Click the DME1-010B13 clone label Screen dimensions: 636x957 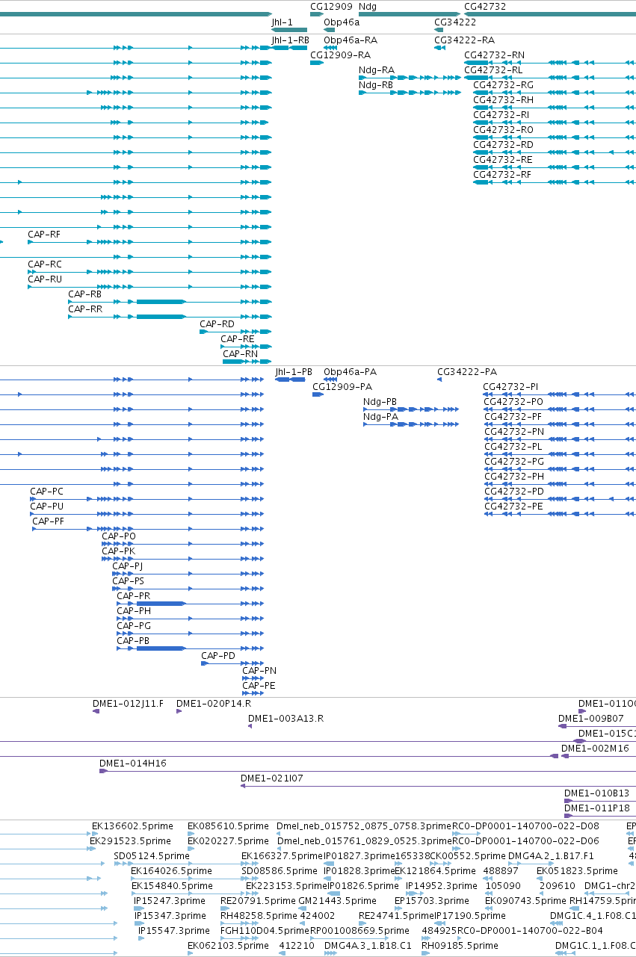tap(597, 793)
